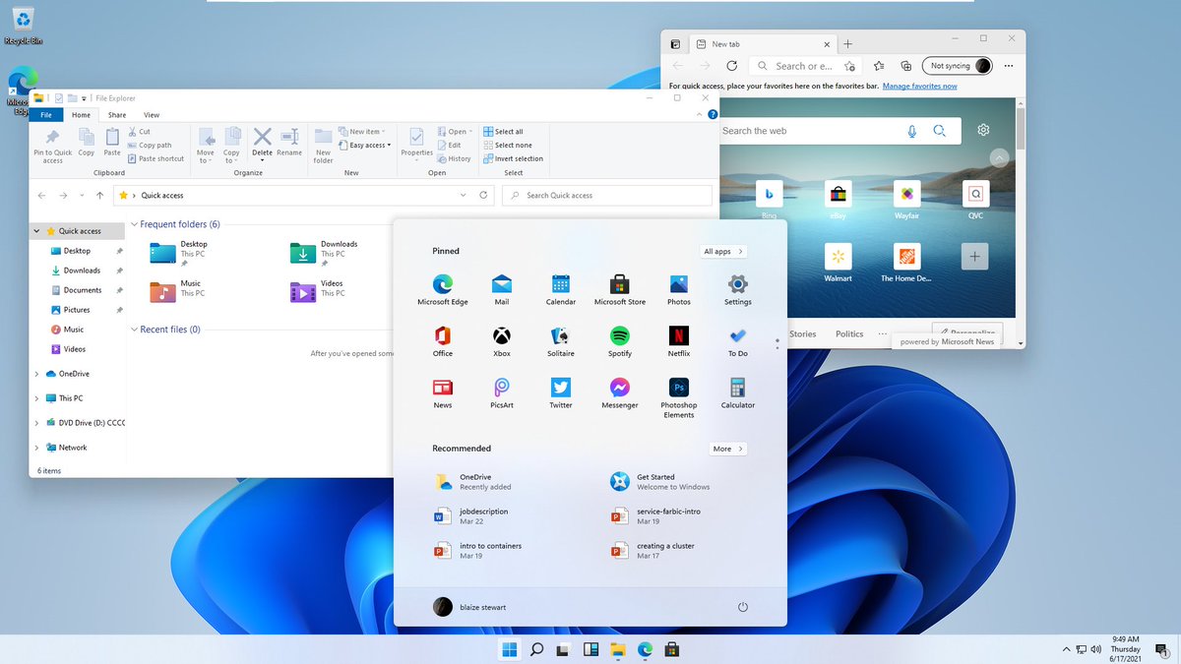The image size is (1181, 664).
Task: Open address bar history dropdown
Action: [x=464, y=195]
